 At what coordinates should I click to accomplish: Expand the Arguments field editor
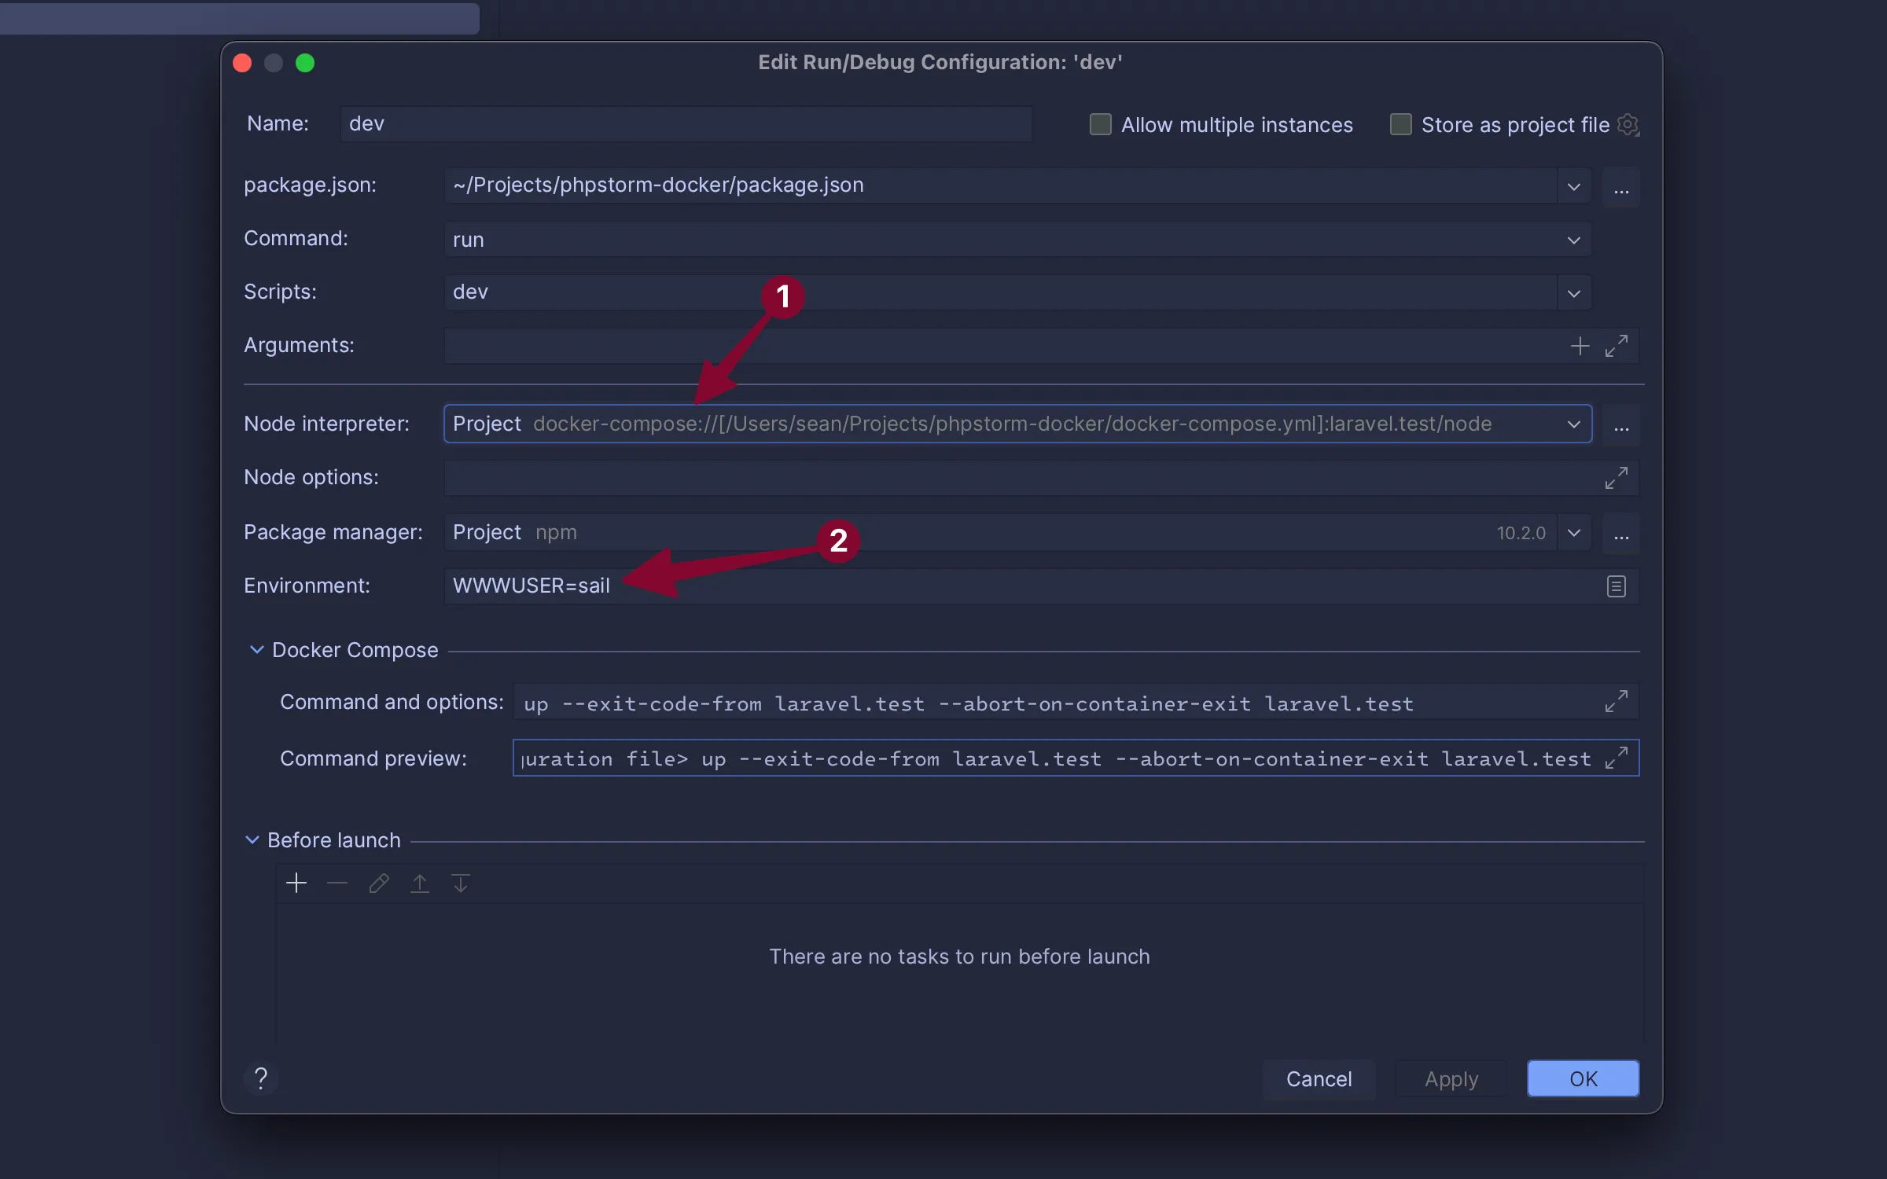tap(1617, 346)
